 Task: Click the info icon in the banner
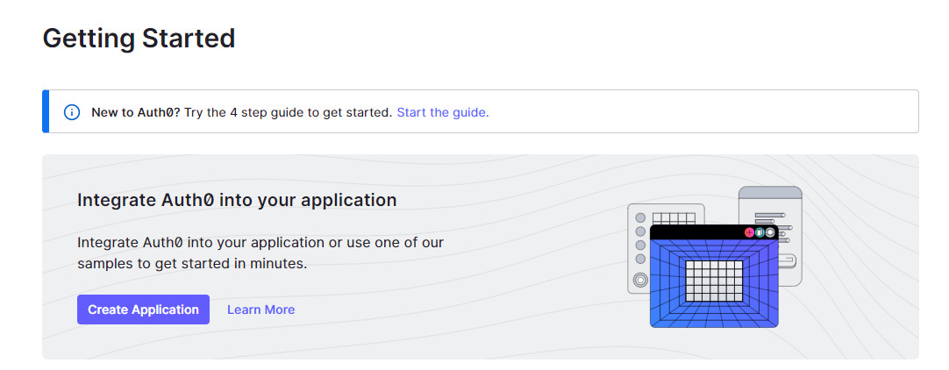(72, 112)
